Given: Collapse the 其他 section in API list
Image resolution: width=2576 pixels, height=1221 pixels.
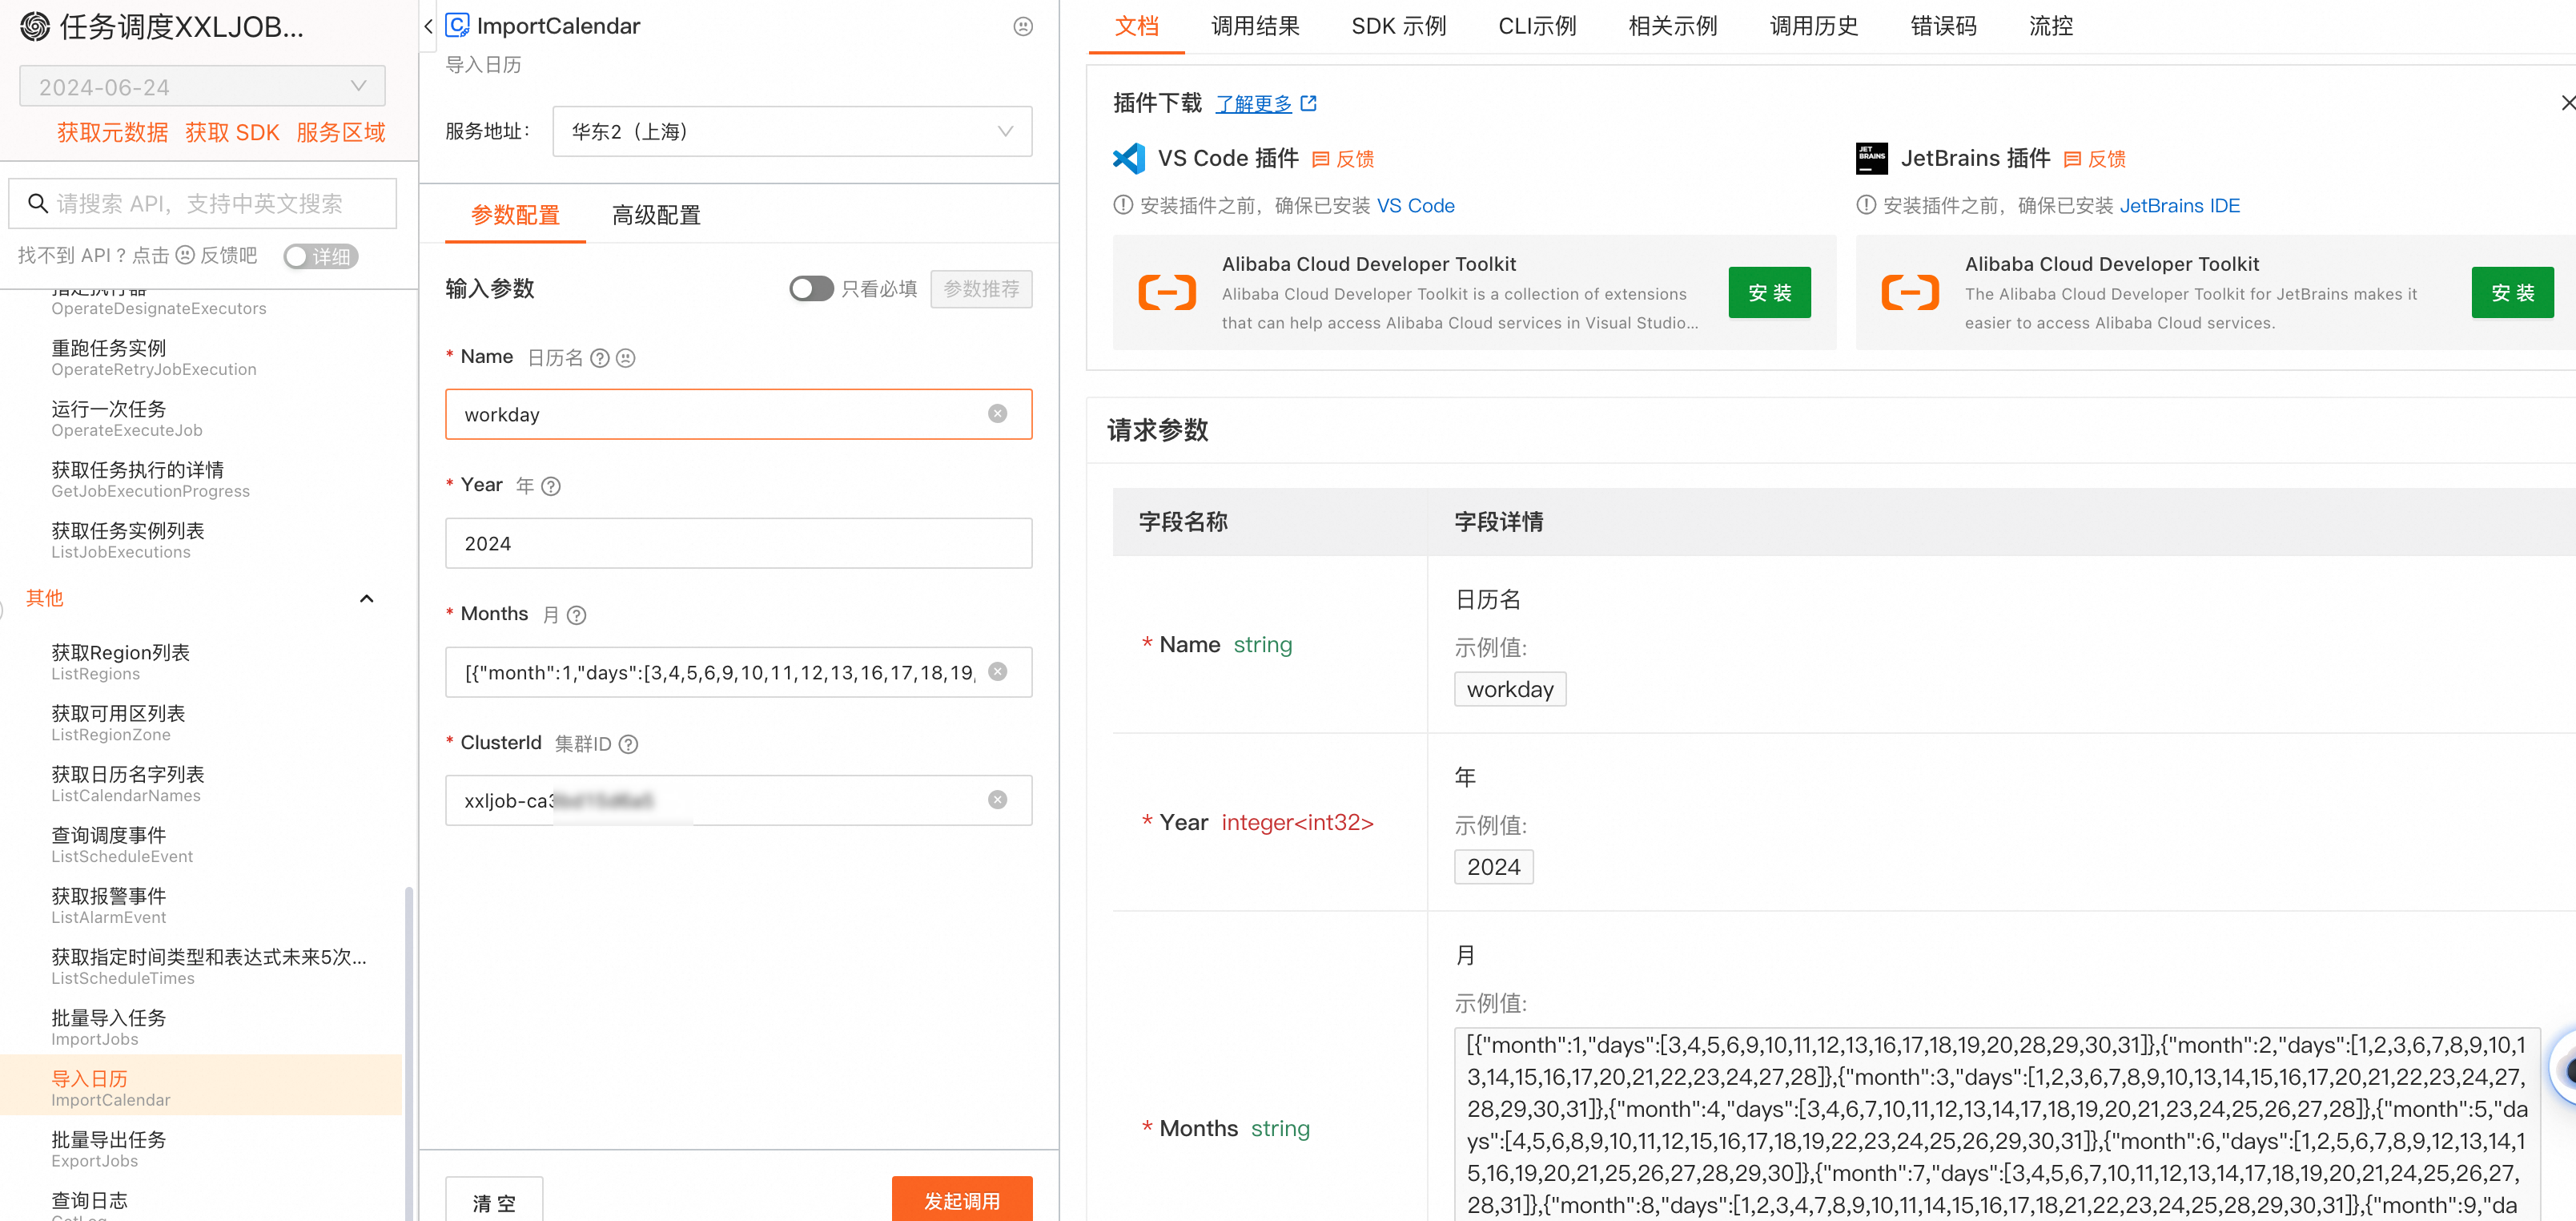Looking at the screenshot, I should [366, 598].
